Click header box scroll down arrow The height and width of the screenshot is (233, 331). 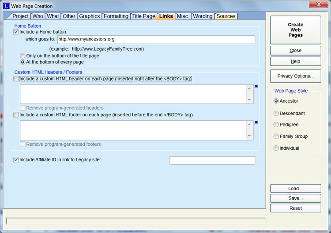(x=249, y=100)
